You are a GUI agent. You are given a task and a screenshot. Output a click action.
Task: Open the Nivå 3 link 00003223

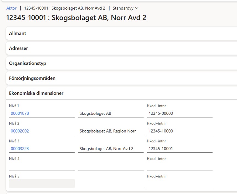click(x=20, y=149)
